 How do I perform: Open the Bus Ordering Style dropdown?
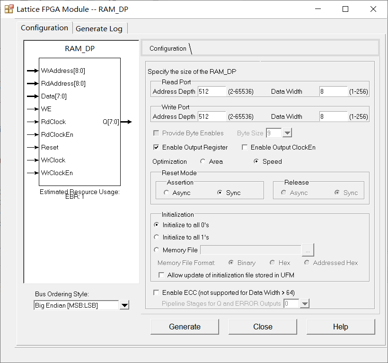(x=124, y=305)
